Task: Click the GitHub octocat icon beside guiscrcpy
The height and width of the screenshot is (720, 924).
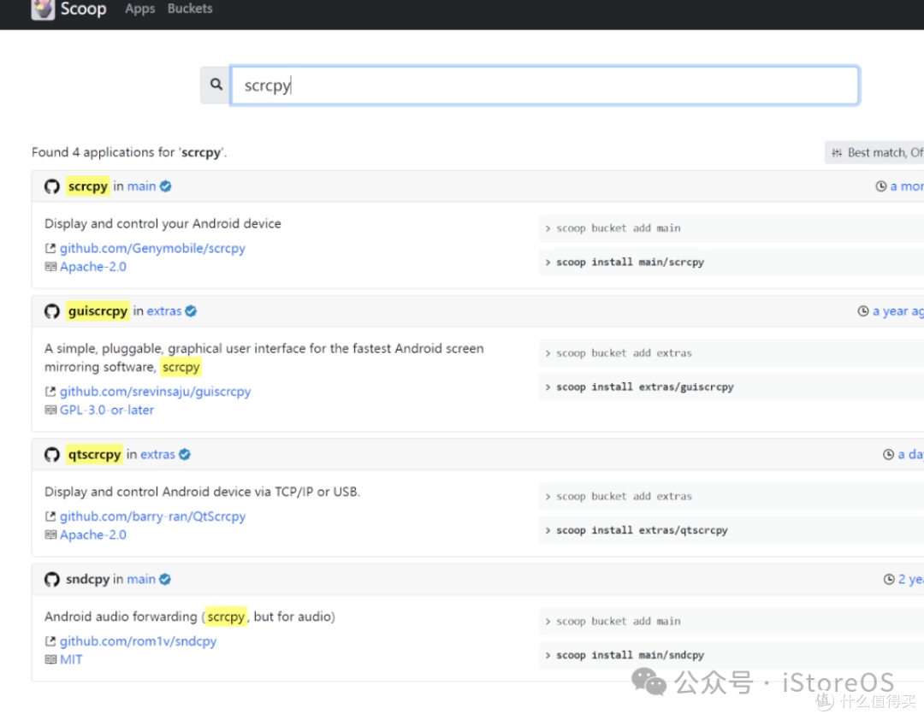Action: point(51,310)
